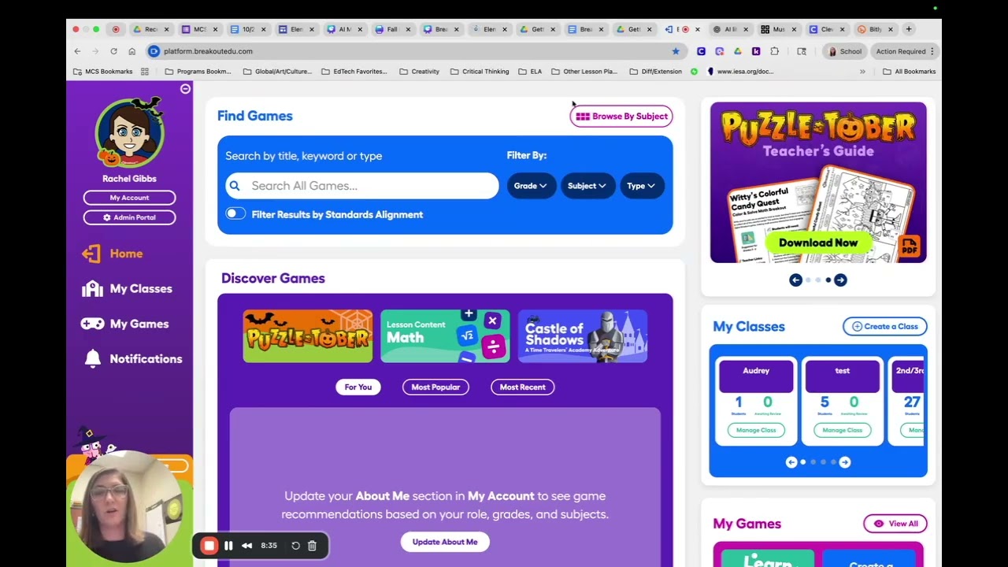Navigate to Notifications in the sidebar

[146, 359]
